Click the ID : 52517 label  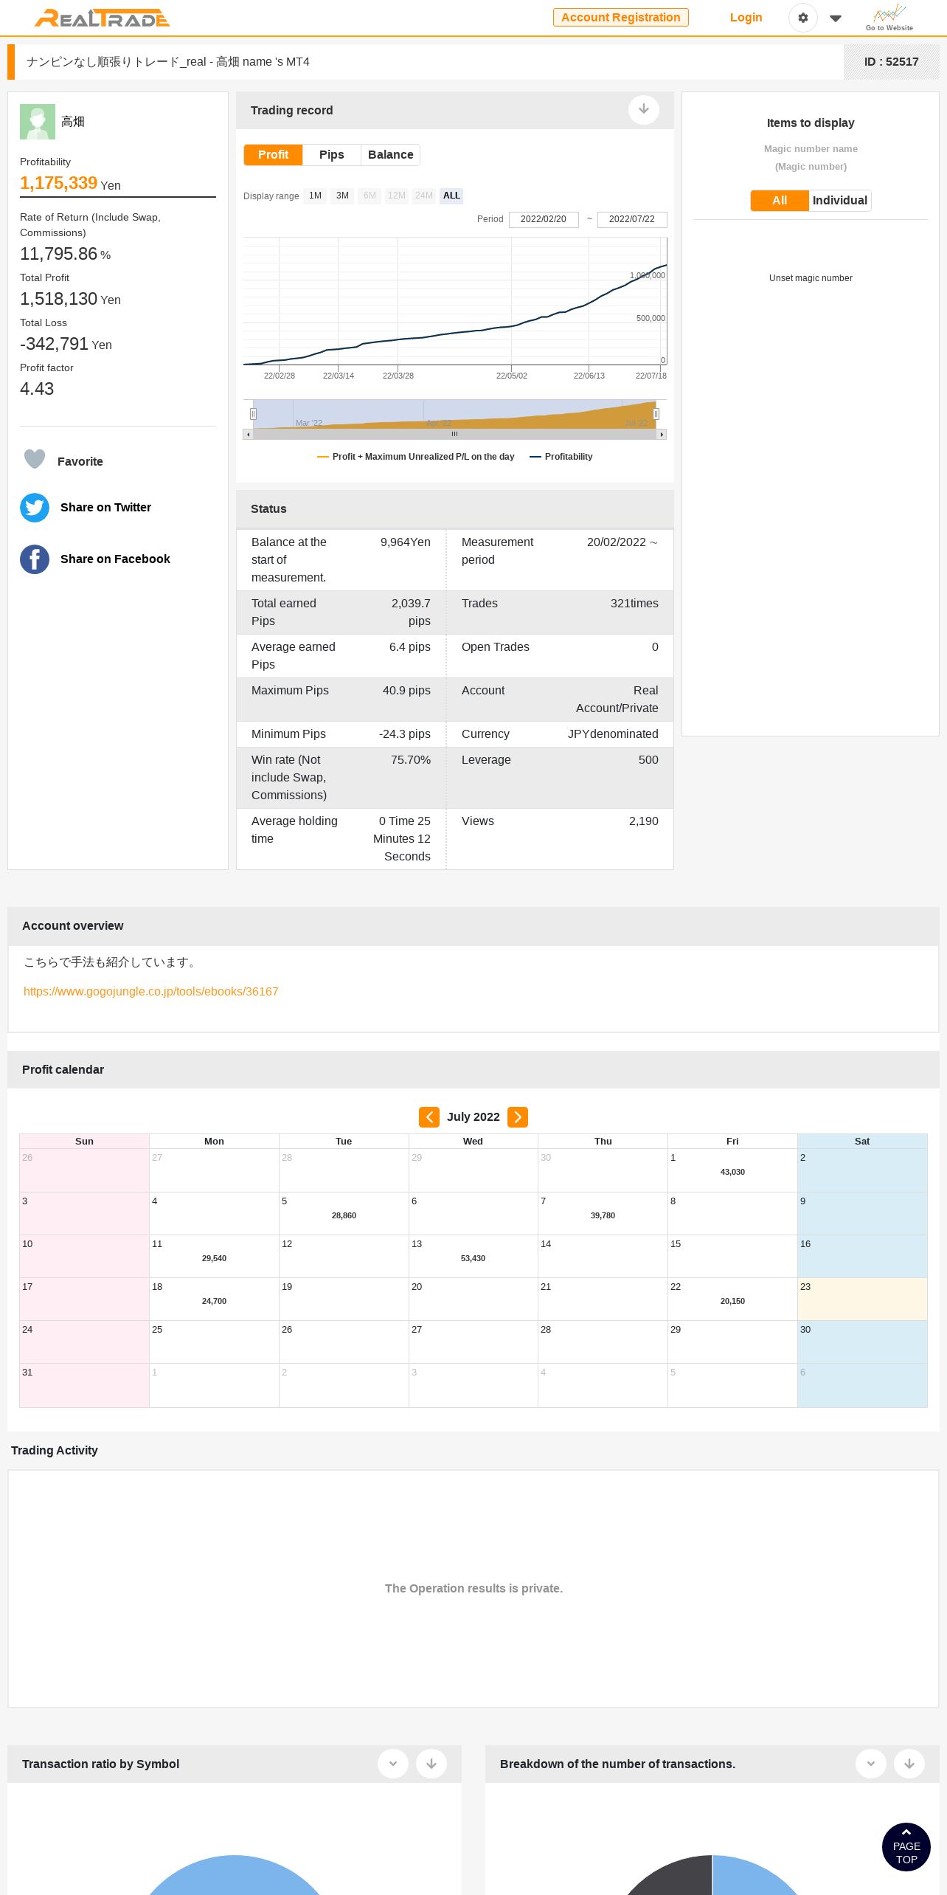892,62
